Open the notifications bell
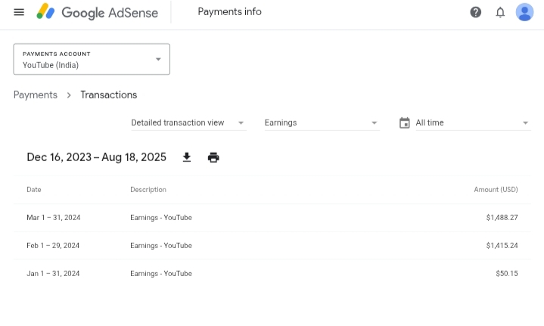The image size is (544, 326). tap(500, 12)
